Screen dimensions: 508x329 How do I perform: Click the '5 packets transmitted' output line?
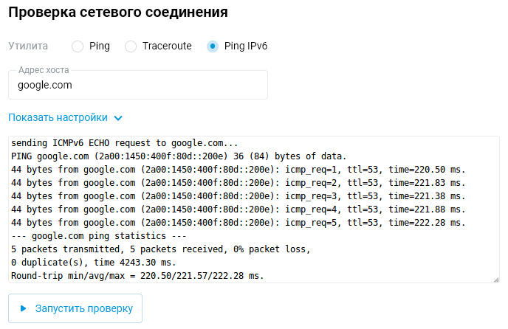pos(160,249)
